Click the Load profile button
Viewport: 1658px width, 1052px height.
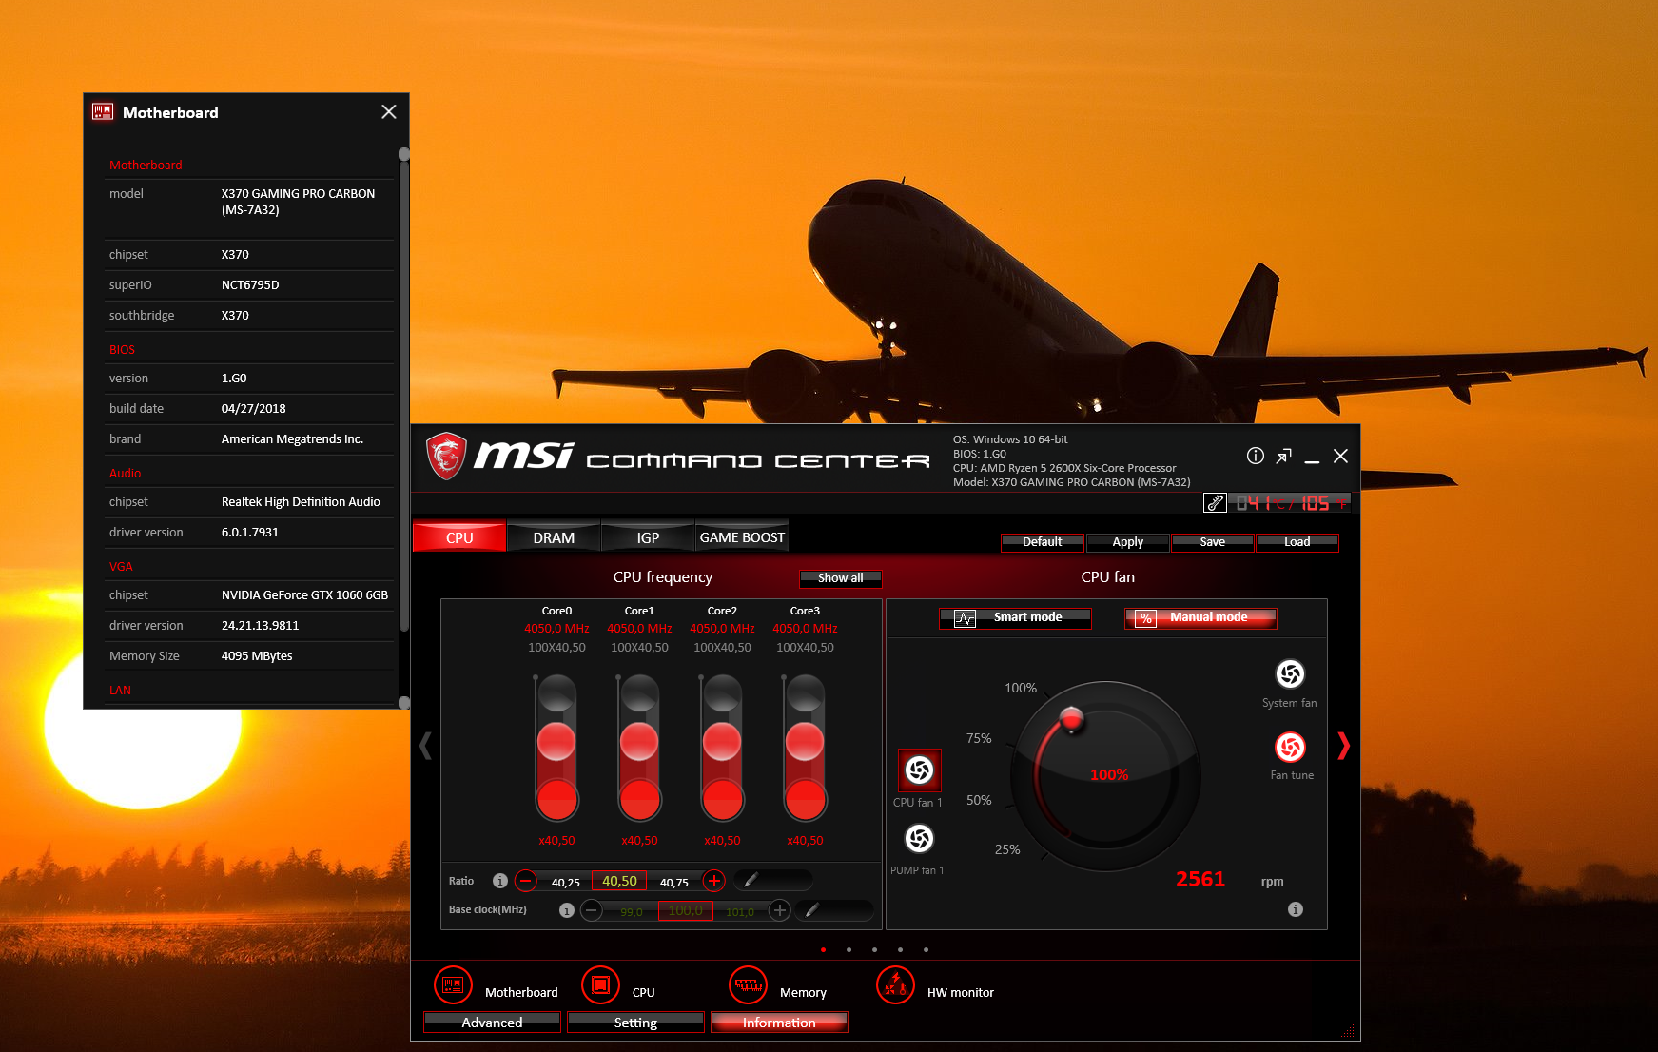pyautogui.click(x=1297, y=542)
